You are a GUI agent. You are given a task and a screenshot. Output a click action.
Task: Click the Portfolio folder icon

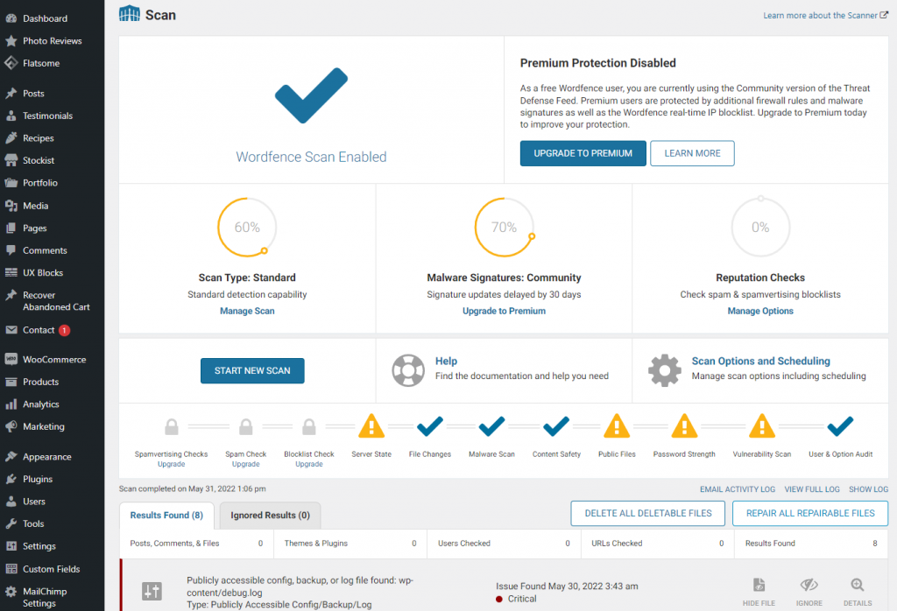click(x=11, y=183)
